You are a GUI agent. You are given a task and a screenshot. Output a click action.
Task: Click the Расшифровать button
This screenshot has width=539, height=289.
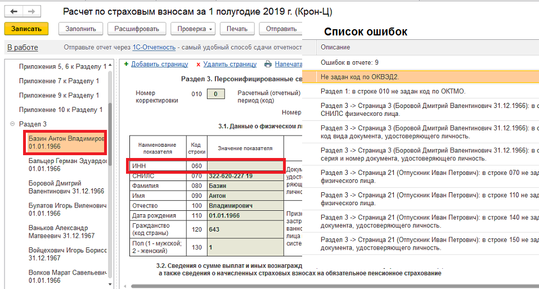coord(137,29)
